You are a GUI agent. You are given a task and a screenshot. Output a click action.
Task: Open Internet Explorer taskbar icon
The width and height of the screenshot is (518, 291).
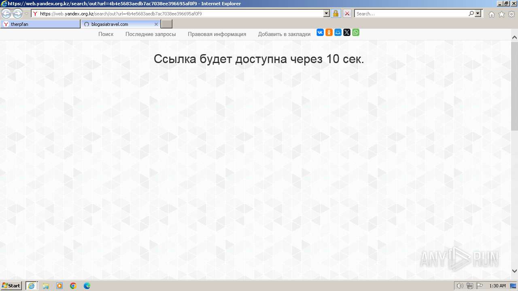[32, 286]
